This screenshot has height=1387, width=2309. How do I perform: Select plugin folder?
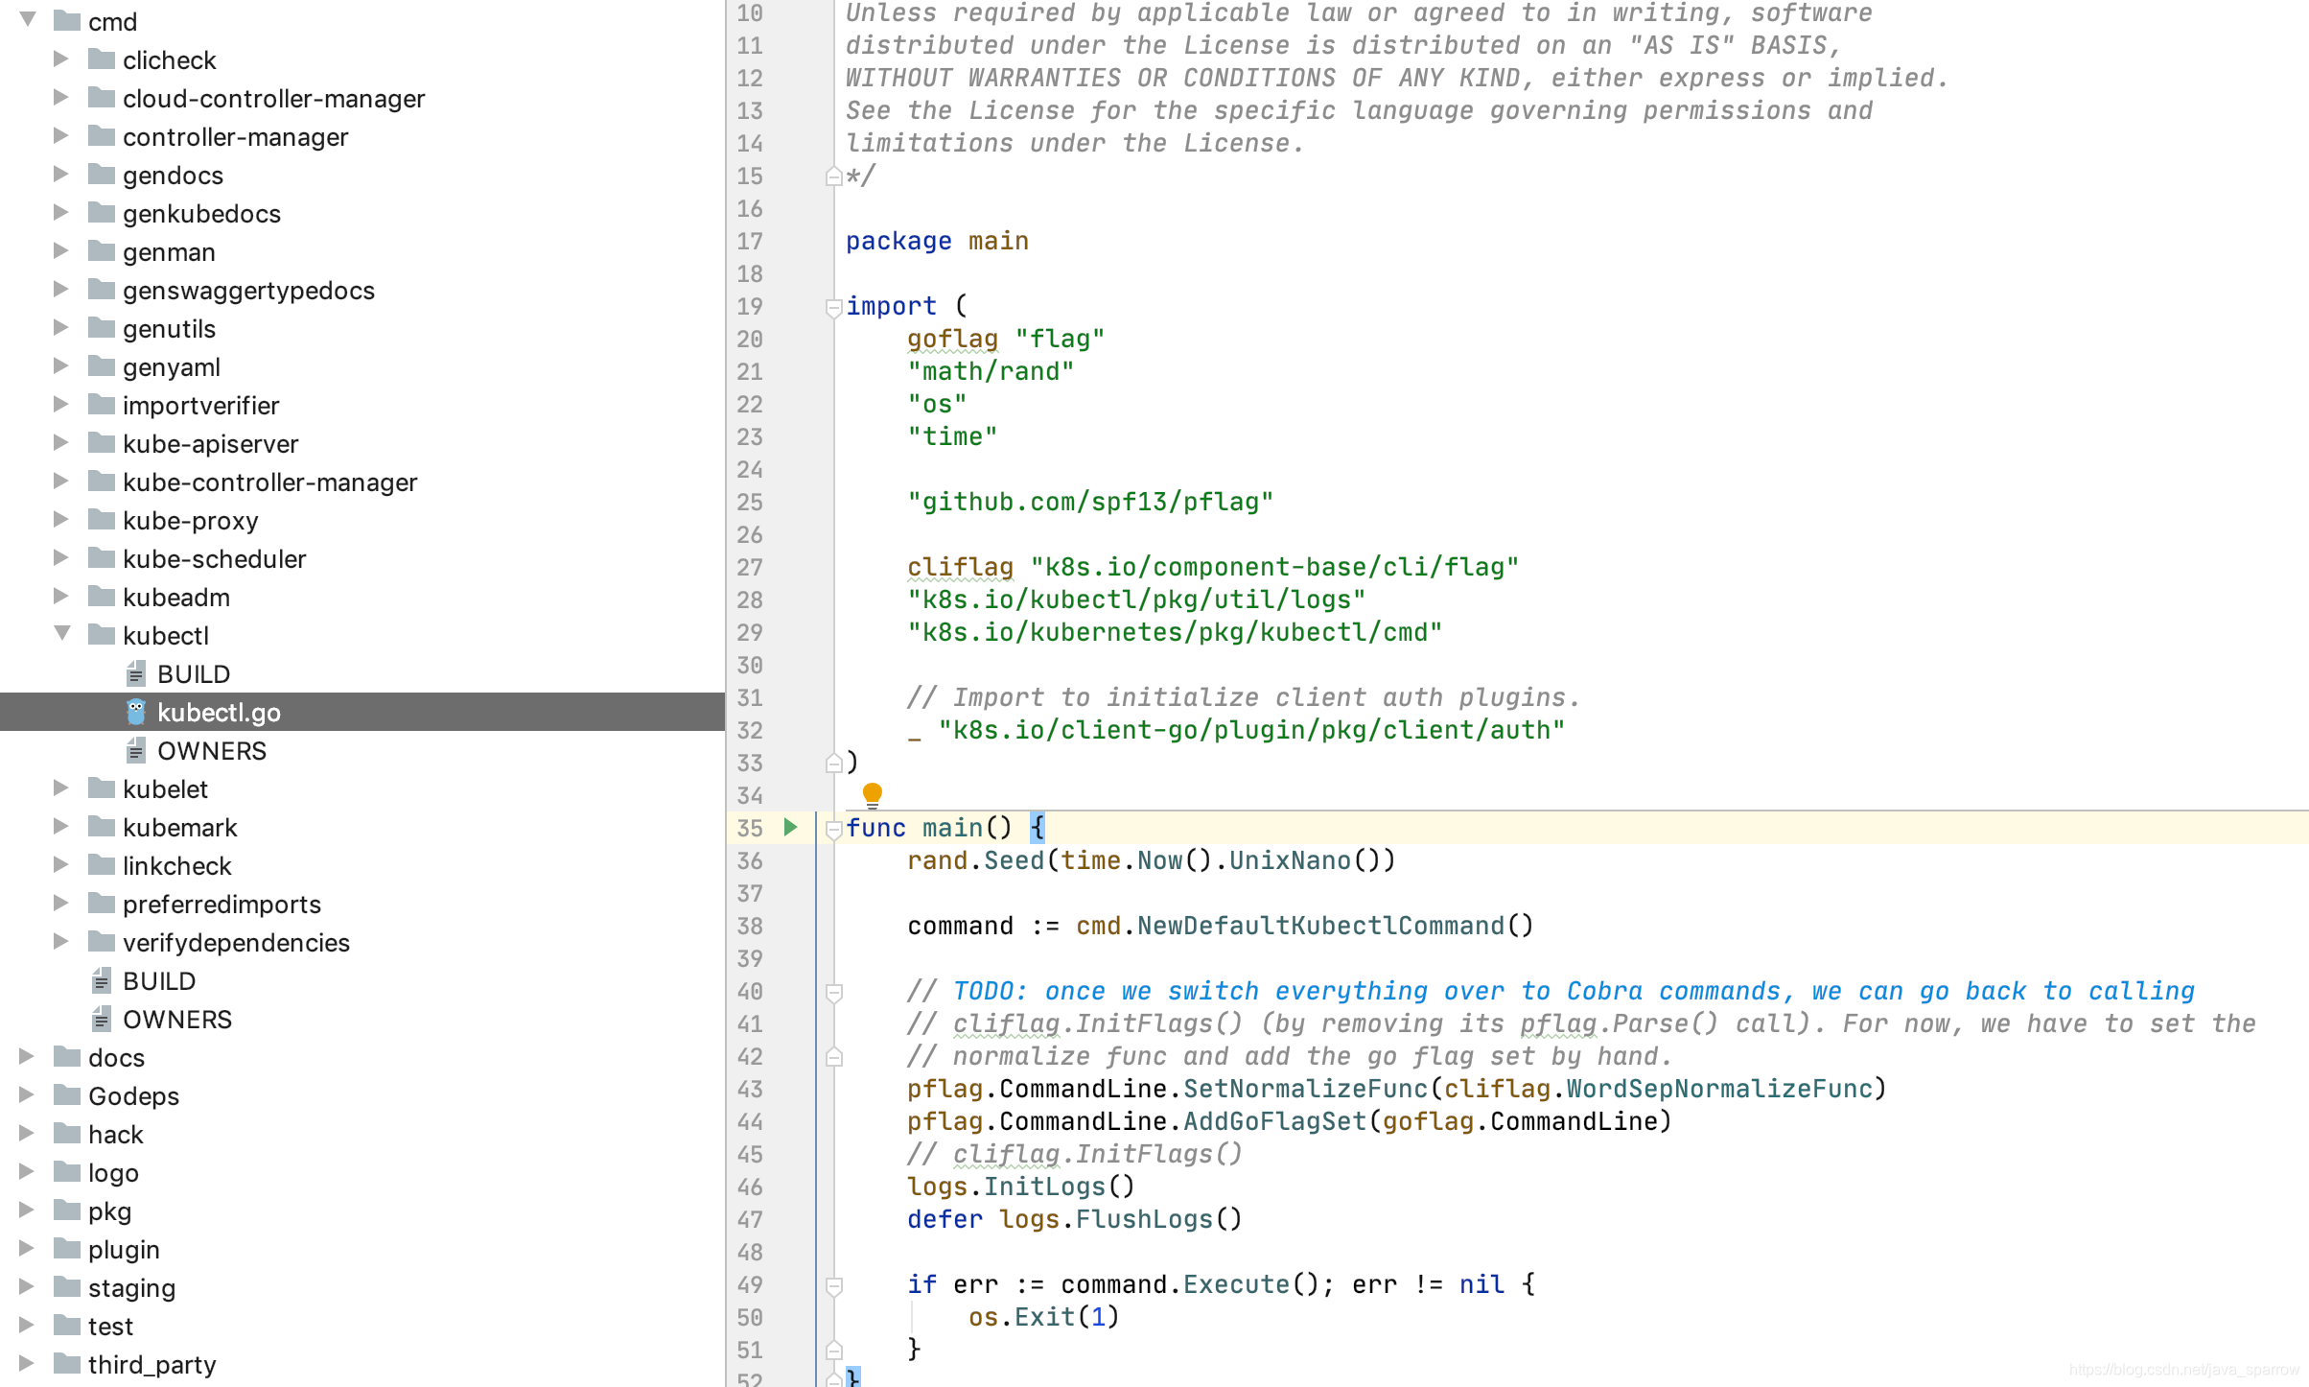coord(124,1250)
